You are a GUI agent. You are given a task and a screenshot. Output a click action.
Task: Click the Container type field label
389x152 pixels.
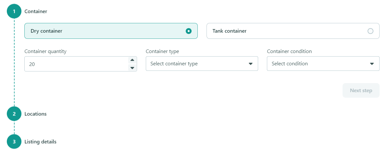point(162,51)
